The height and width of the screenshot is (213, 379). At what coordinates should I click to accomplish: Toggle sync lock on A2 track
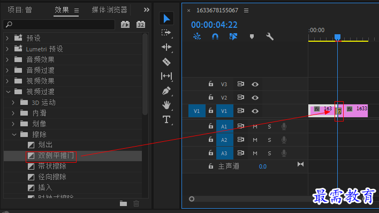click(240, 140)
